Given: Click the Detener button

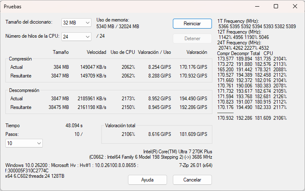Looking at the screenshot, I should [192, 39].
